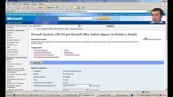Switch to Seowon WiMAX CM taskbar item
This screenshot has height=97, width=173.
point(21,95)
